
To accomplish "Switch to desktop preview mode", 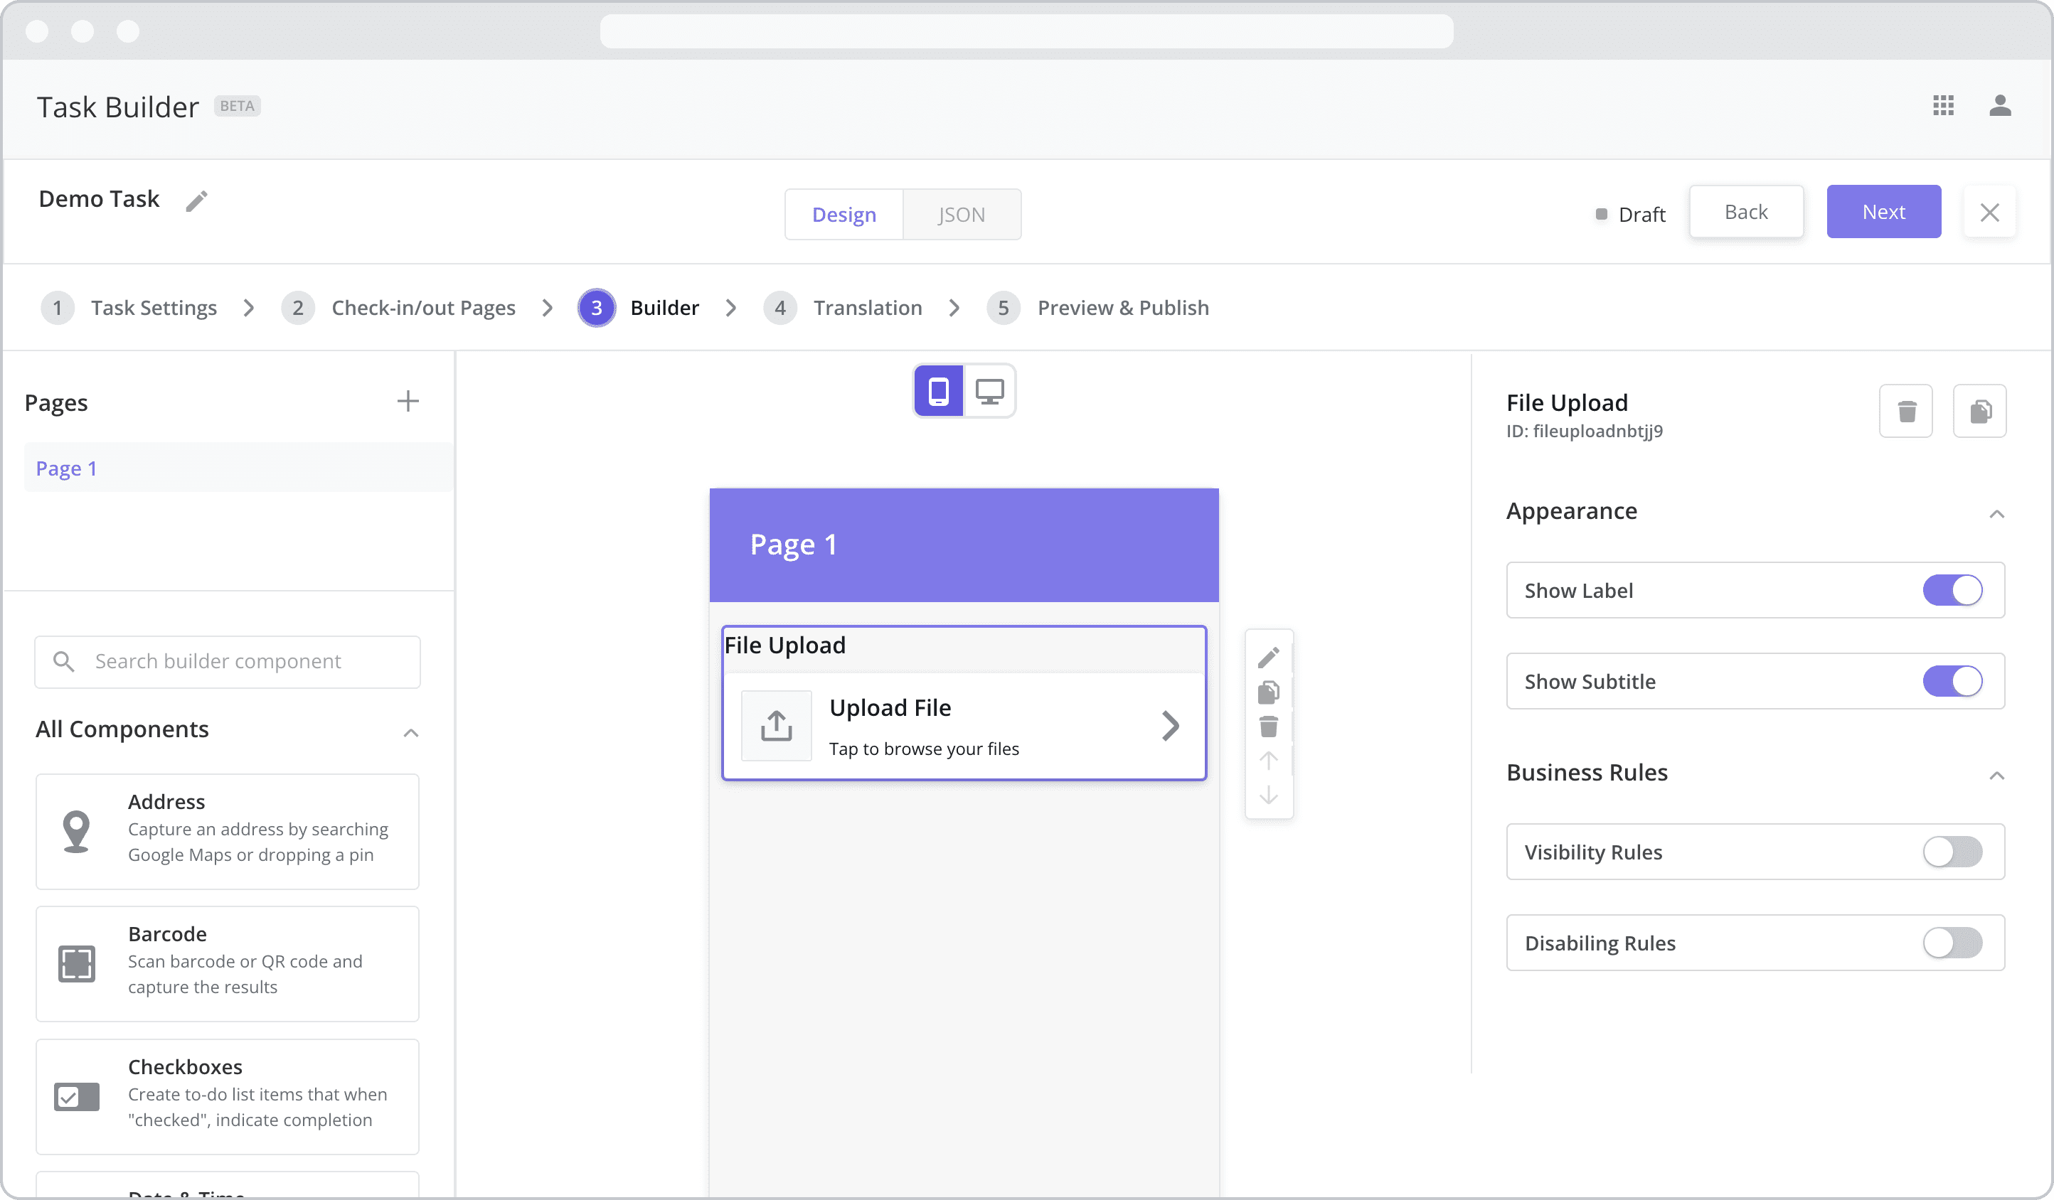I will tap(989, 391).
